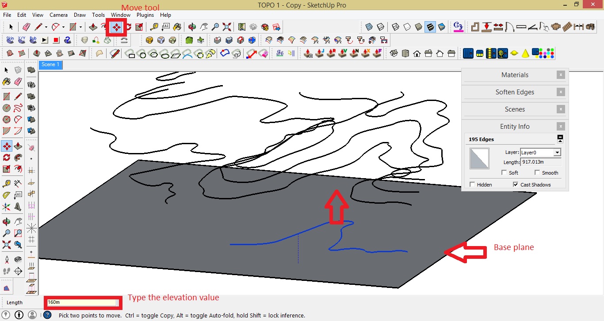This screenshot has width=604, height=321.
Task: Click the Materials panel header
Action: coord(515,75)
